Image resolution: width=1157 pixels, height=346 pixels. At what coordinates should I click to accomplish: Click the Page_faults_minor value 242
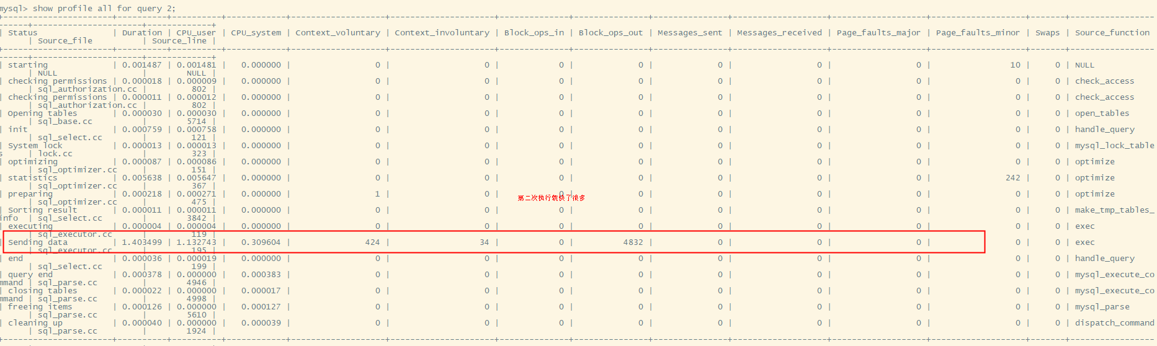[1013, 178]
